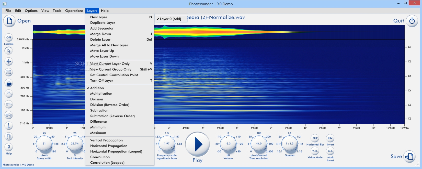Image resolution: width=422 pixels, height=169 pixels.
Task: Choose Subtraction blend mode
Action: [120, 110]
